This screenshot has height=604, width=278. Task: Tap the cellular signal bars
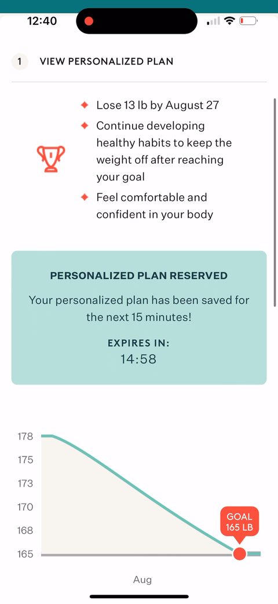[x=213, y=21]
